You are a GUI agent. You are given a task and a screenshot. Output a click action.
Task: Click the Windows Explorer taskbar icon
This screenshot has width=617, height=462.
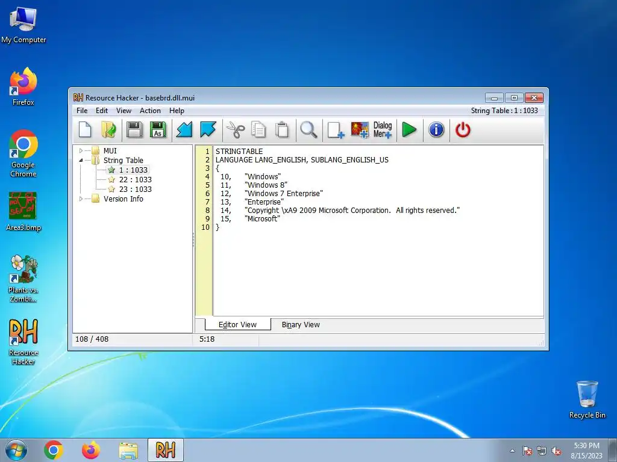[x=128, y=450]
